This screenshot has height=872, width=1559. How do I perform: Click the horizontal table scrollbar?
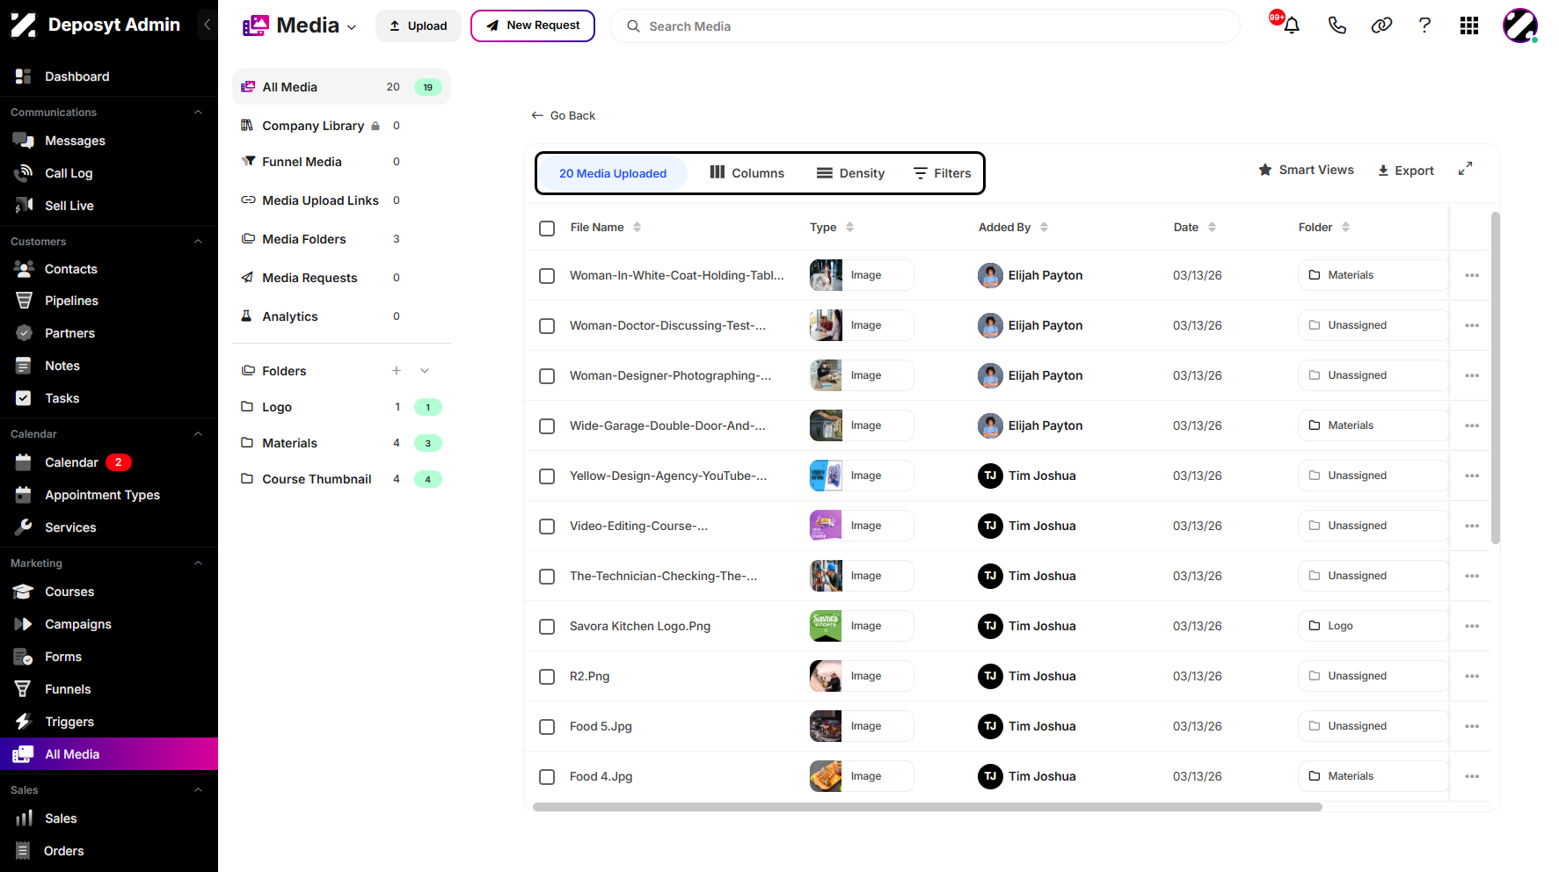[928, 807]
